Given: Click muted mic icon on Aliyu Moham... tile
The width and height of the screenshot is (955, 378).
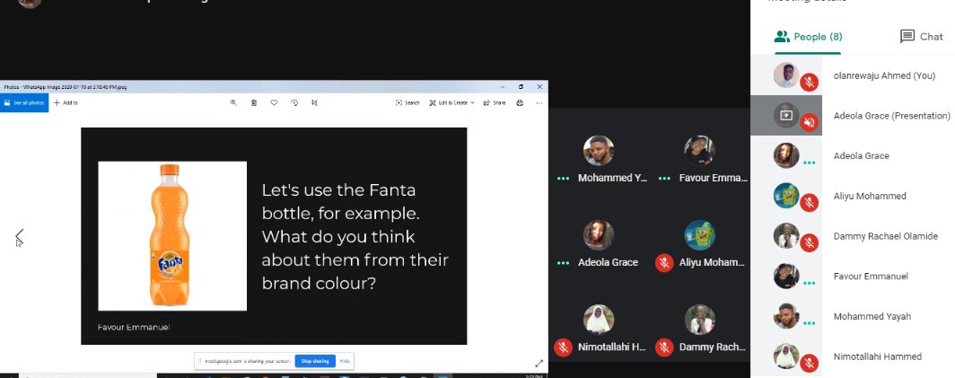Looking at the screenshot, I should pos(664,263).
